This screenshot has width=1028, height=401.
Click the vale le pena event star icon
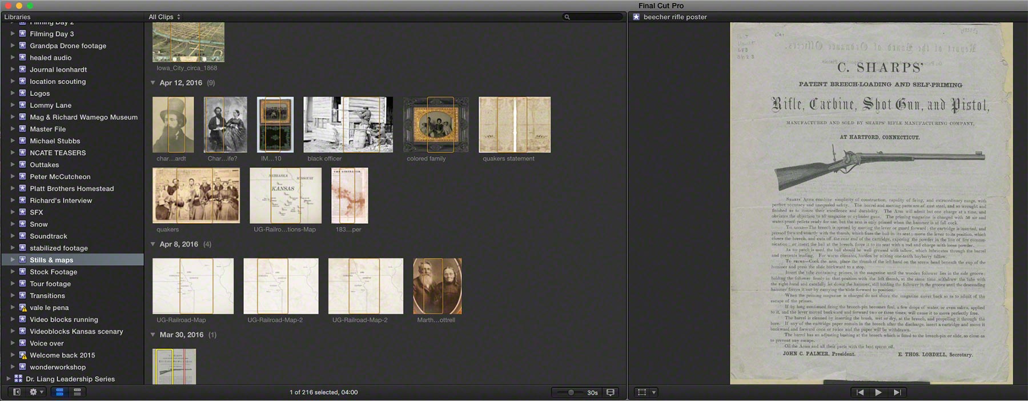tap(22, 307)
